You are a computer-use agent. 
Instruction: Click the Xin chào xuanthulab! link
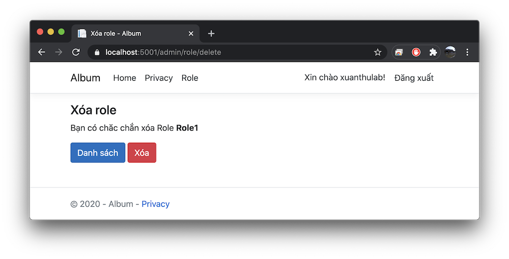(x=345, y=77)
